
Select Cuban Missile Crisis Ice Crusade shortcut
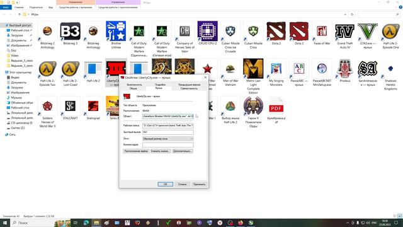click(230, 31)
